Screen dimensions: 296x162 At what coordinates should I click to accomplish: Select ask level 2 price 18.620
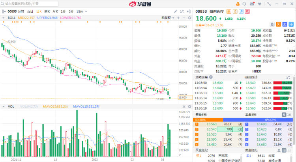click(x=262, y=129)
